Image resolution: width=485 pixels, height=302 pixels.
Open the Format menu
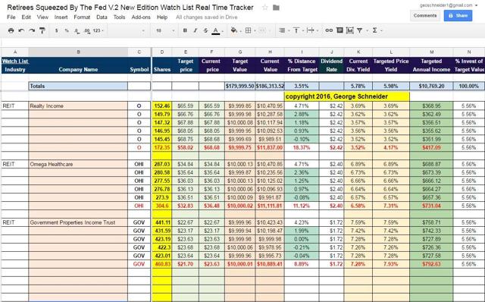click(x=82, y=17)
